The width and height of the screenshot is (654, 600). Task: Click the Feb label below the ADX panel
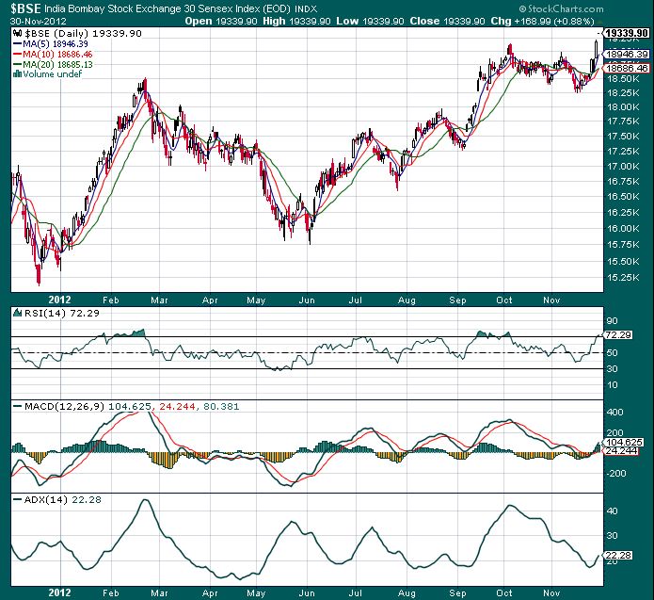[110, 592]
